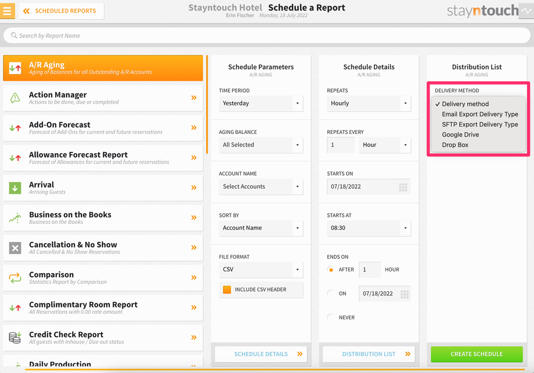Select the Allowance Forecast Report title
Image resolution: width=534 pixels, height=373 pixels.
pyautogui.click(x=78, y=155)
